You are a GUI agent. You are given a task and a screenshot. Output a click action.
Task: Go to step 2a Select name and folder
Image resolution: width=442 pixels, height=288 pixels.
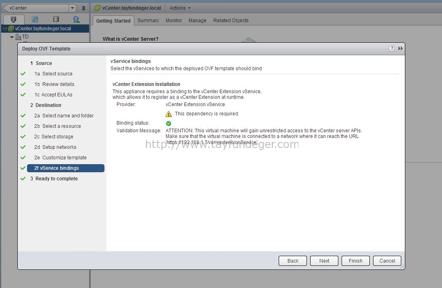pyautogui.click(x=64, y=116)
